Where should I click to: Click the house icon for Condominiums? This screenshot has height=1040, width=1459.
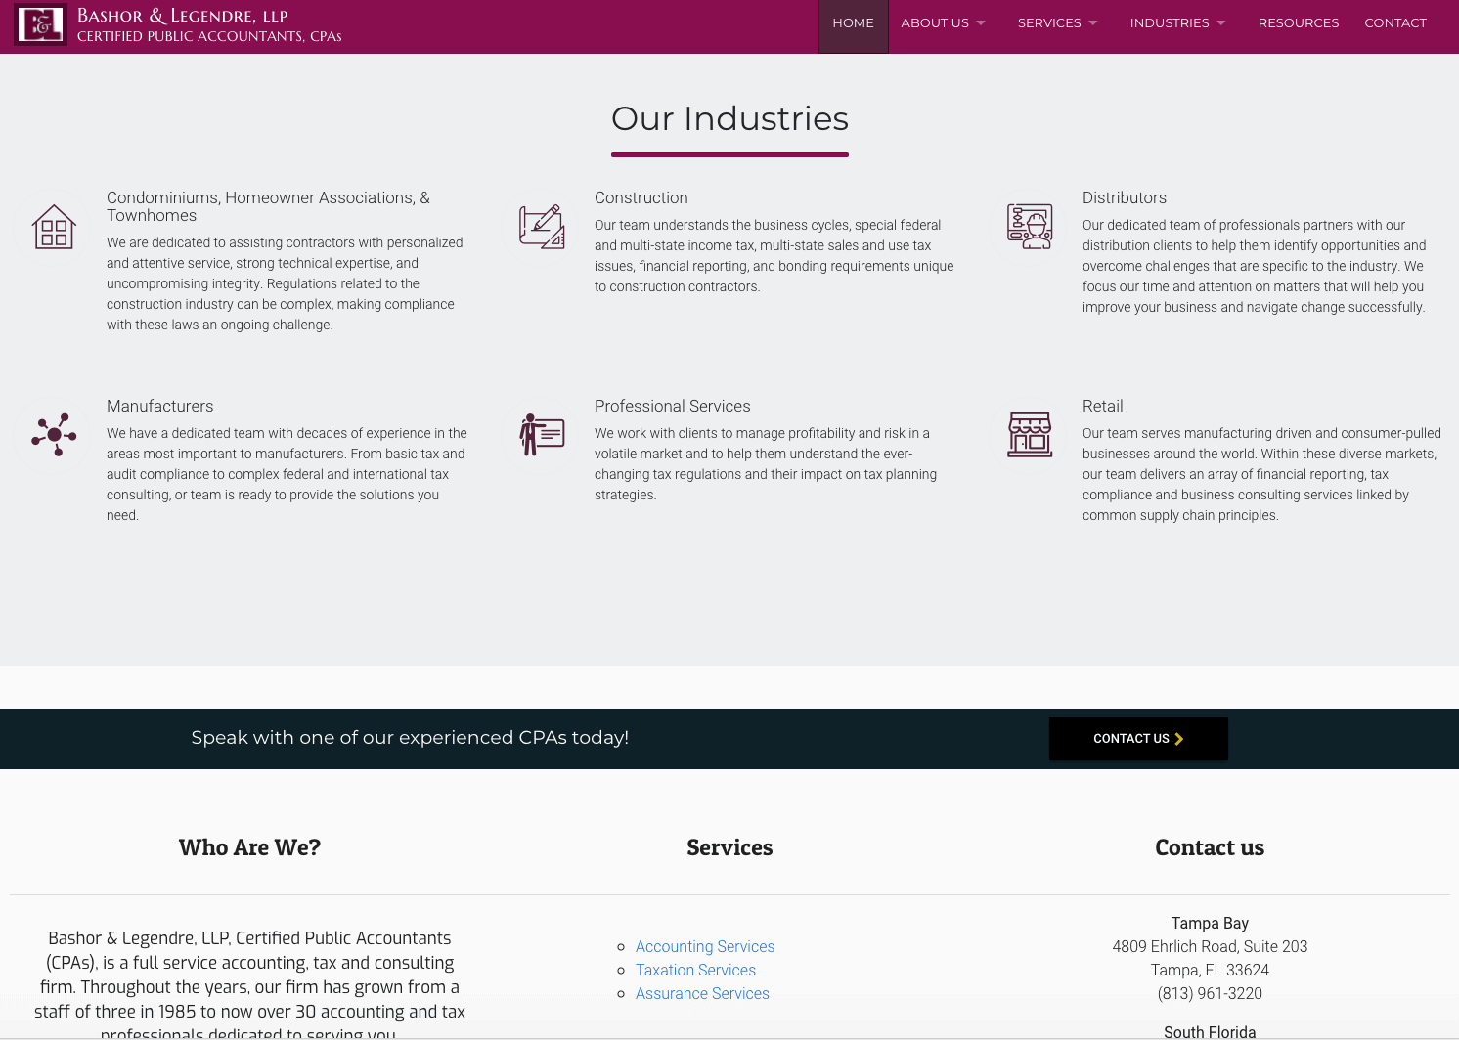54,227
